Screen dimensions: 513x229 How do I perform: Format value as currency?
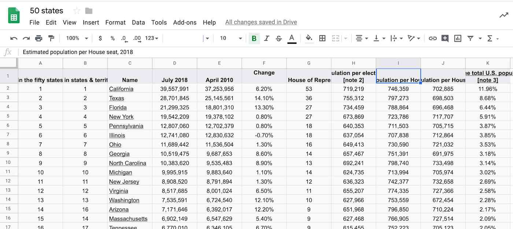(100, 38)
